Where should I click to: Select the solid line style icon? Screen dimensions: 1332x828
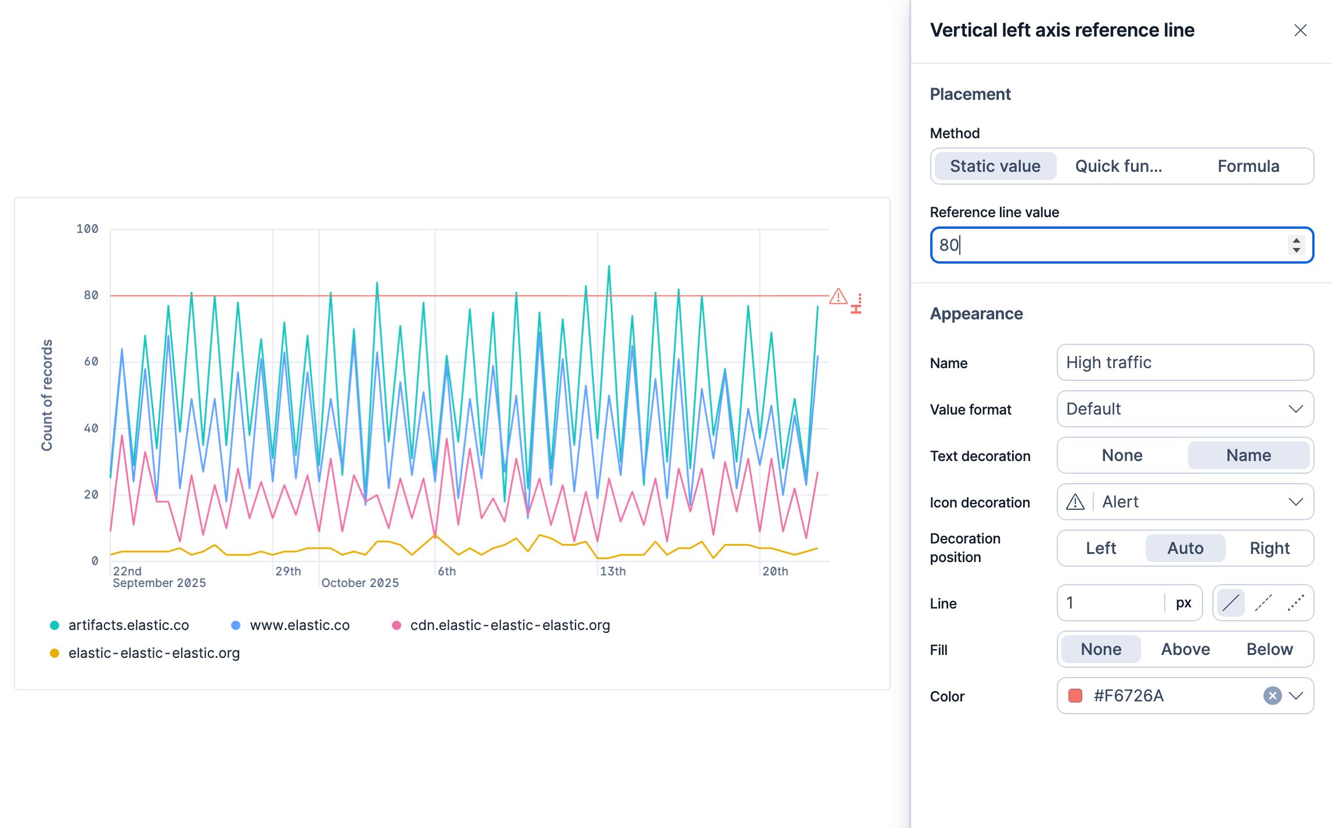coord(1230,603)
